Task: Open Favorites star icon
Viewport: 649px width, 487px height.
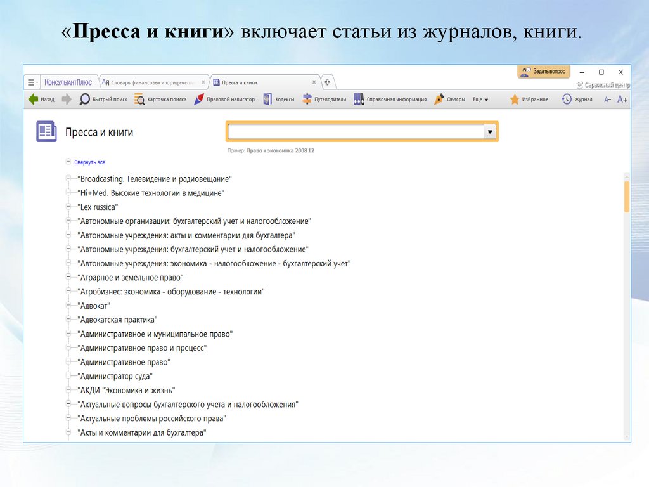Action: coord(515,100)
